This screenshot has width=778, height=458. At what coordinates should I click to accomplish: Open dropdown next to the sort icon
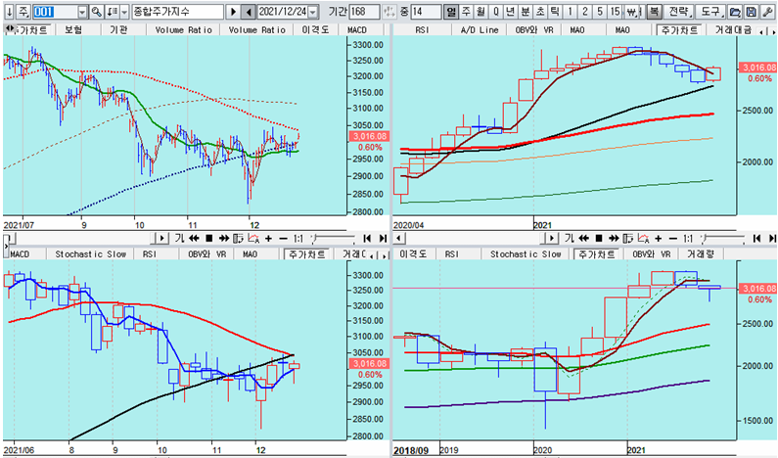tap(123, 12)
